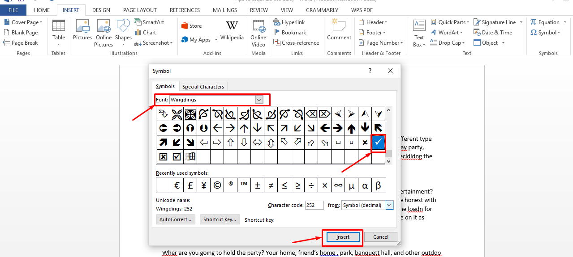The height and width of the screenshot is (257, 573).
Task: Click the symbol grid scroll up arrow
Action: click(389, 110)
